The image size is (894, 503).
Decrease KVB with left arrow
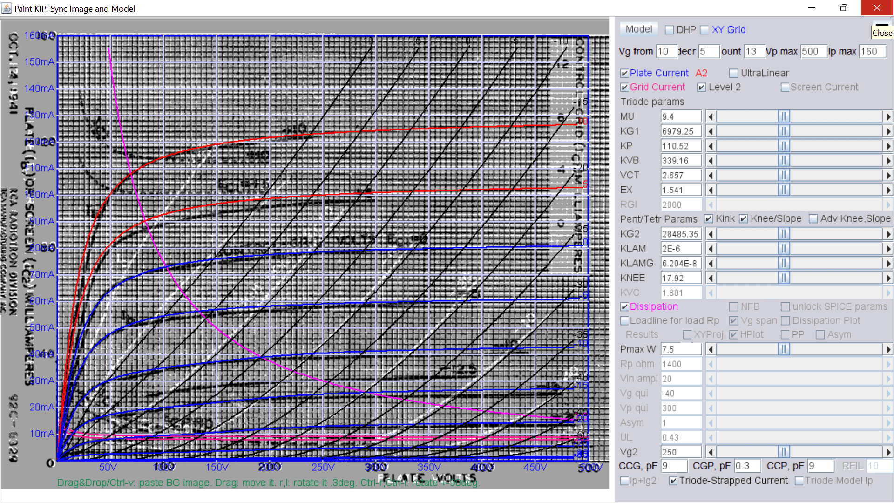[x=711, y=161]
